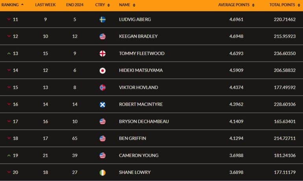
Task: Click Norway flag icon beside Viktor Hovland
Action: point(102,88)
